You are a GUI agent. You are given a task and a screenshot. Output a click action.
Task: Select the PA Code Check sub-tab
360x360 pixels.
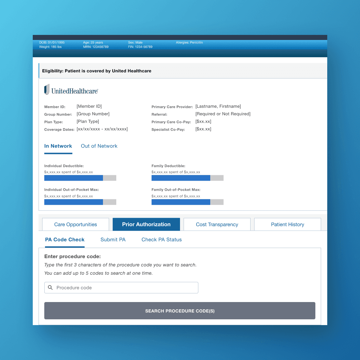point(65,239)
